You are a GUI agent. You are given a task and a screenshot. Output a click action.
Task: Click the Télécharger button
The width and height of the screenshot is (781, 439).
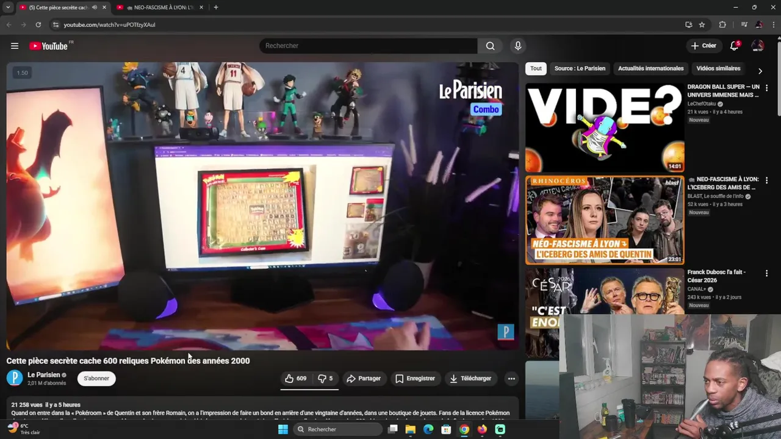click(470, 379)
